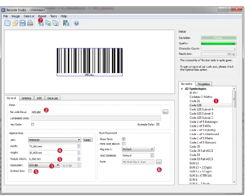
Task: Select Code 2 of 5 IATA
Action: click(x=200, y=126)
